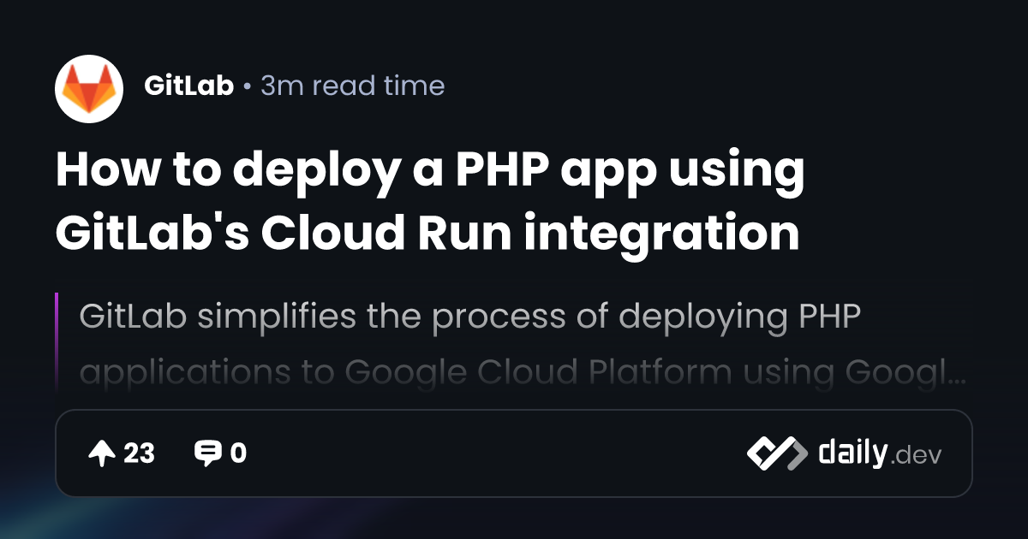Image resolution: width=1028 pixels, height=539 pixels.
Task: Read the 'GitLab simplifies the process' summary text
Action: (x=523, y=344)
